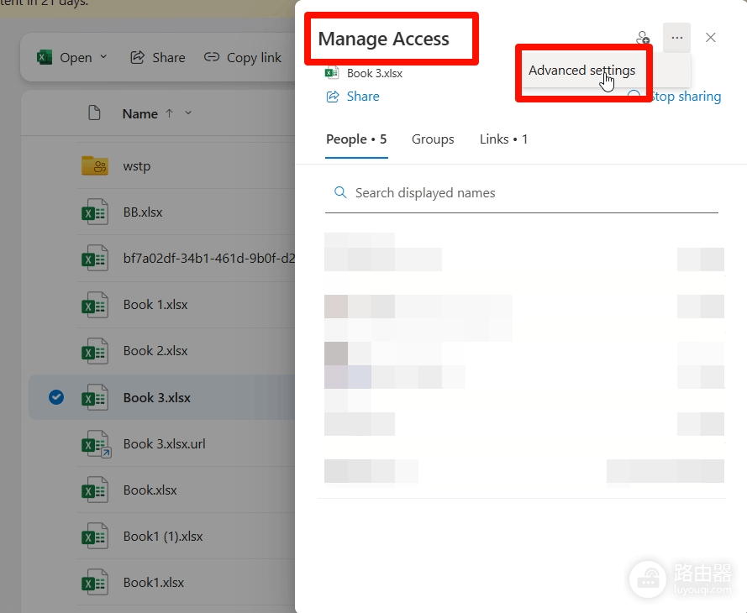
Task: Click Stop sharing link
Action: point(685,96)
